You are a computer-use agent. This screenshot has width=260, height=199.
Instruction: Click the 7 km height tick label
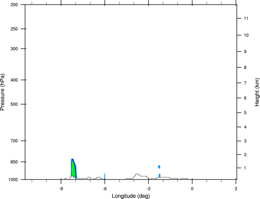click(245, 83)
